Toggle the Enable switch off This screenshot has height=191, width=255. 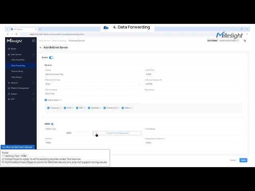51,57
